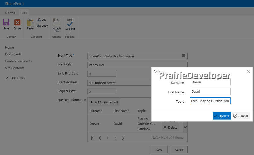Click the First Name column header
The height and width of the screenshot is (155, 254).
122,111
